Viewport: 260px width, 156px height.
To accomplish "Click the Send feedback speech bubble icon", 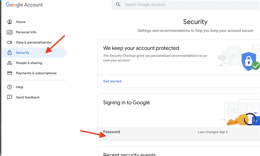I will pos(10,97).
